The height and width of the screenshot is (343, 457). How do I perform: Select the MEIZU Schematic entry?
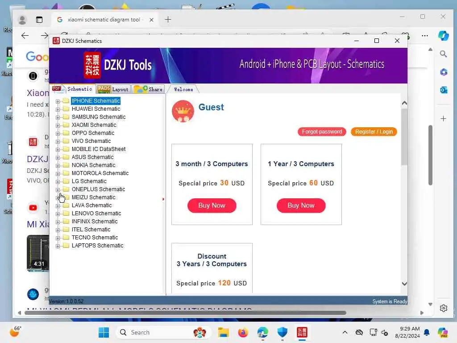[x=94, y=197]
